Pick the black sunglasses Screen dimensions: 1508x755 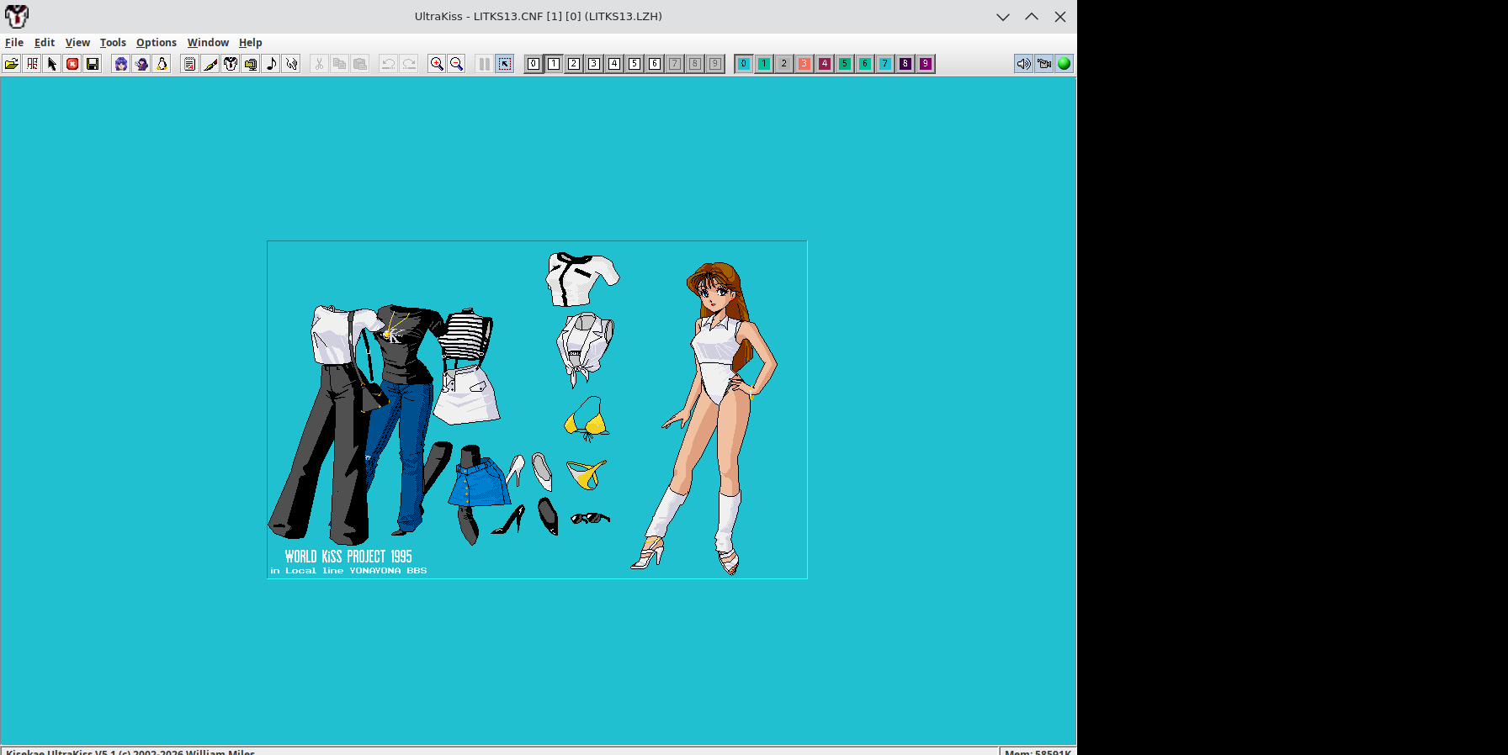pyautogui.click(x=590, y=518)
